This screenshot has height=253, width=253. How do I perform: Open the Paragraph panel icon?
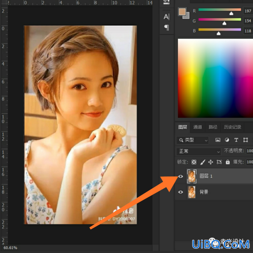(x=167, y=28)
